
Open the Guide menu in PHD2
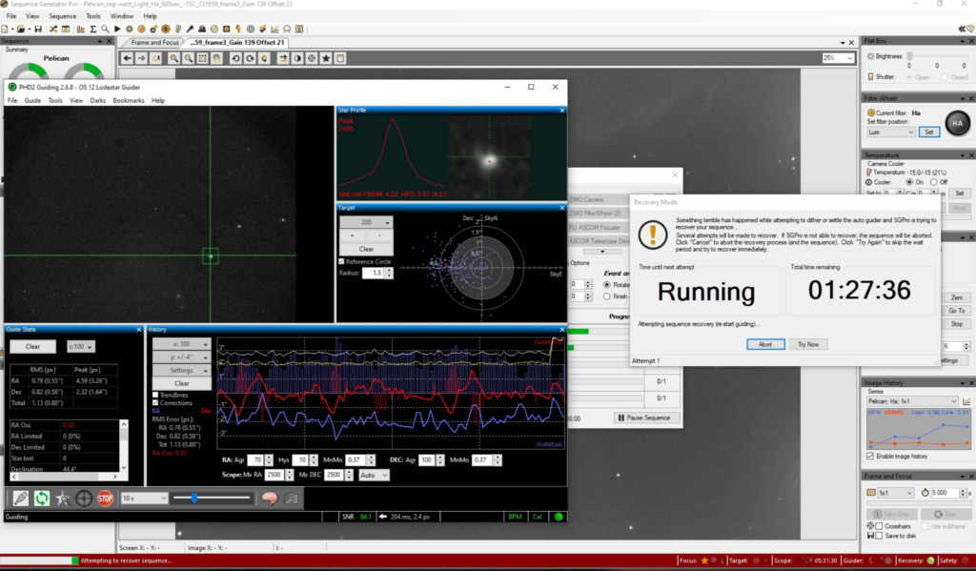(32, 100)
